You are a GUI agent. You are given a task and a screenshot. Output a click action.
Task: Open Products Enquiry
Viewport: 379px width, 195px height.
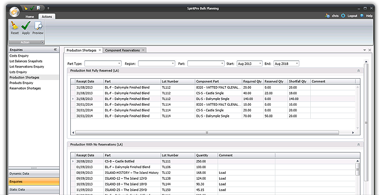tap(21, 83)
